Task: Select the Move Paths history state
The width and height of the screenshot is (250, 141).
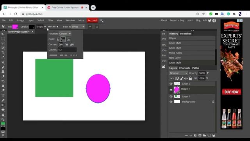Action: coord(192,53)
